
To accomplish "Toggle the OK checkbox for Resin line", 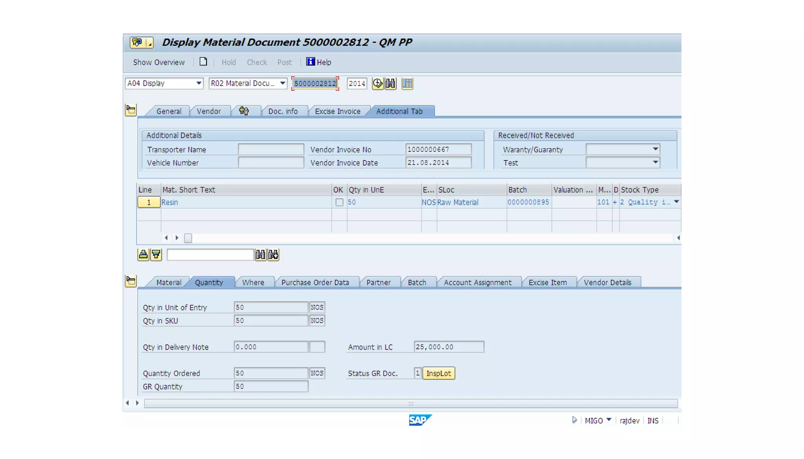I will (339, 202).
